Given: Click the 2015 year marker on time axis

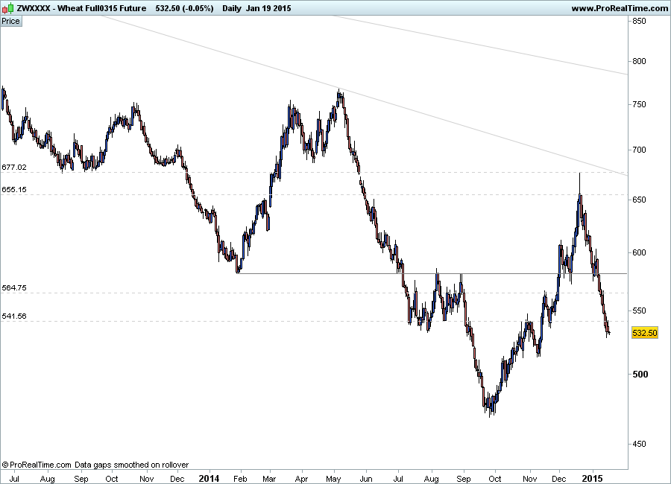Looking at the screenshot, I should pos(593,477).
